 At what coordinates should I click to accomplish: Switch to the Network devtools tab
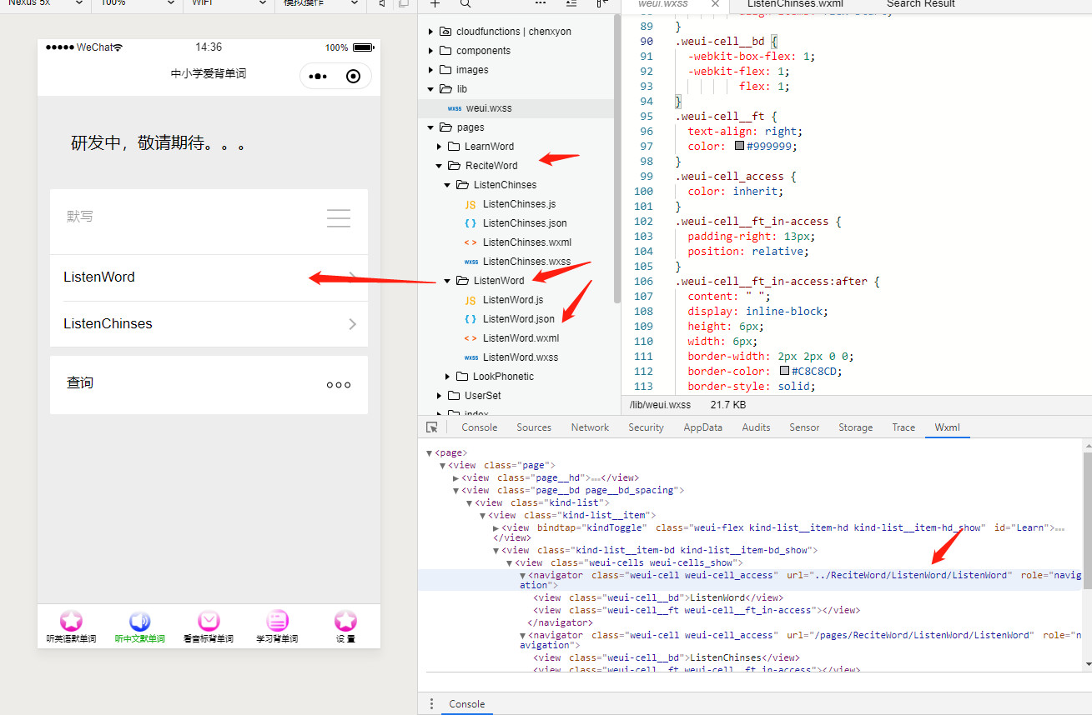(590, 427)
